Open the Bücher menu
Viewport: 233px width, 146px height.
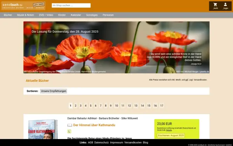8,15
